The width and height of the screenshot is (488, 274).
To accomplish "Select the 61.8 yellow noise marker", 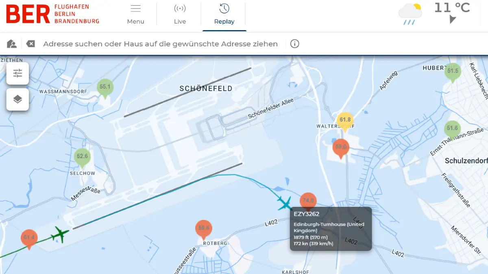I will 345,121.
